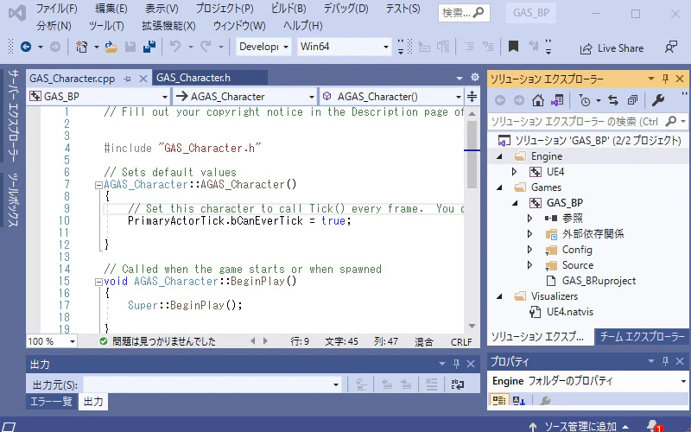Toggle pin on Properties panel

coord(665,361)
